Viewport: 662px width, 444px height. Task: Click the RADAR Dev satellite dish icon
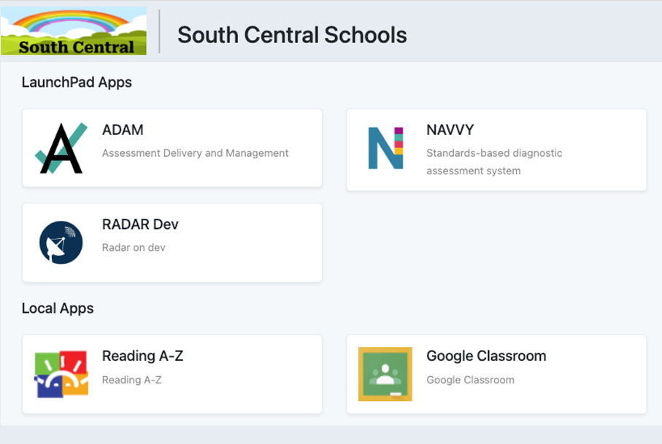(61, 243)
